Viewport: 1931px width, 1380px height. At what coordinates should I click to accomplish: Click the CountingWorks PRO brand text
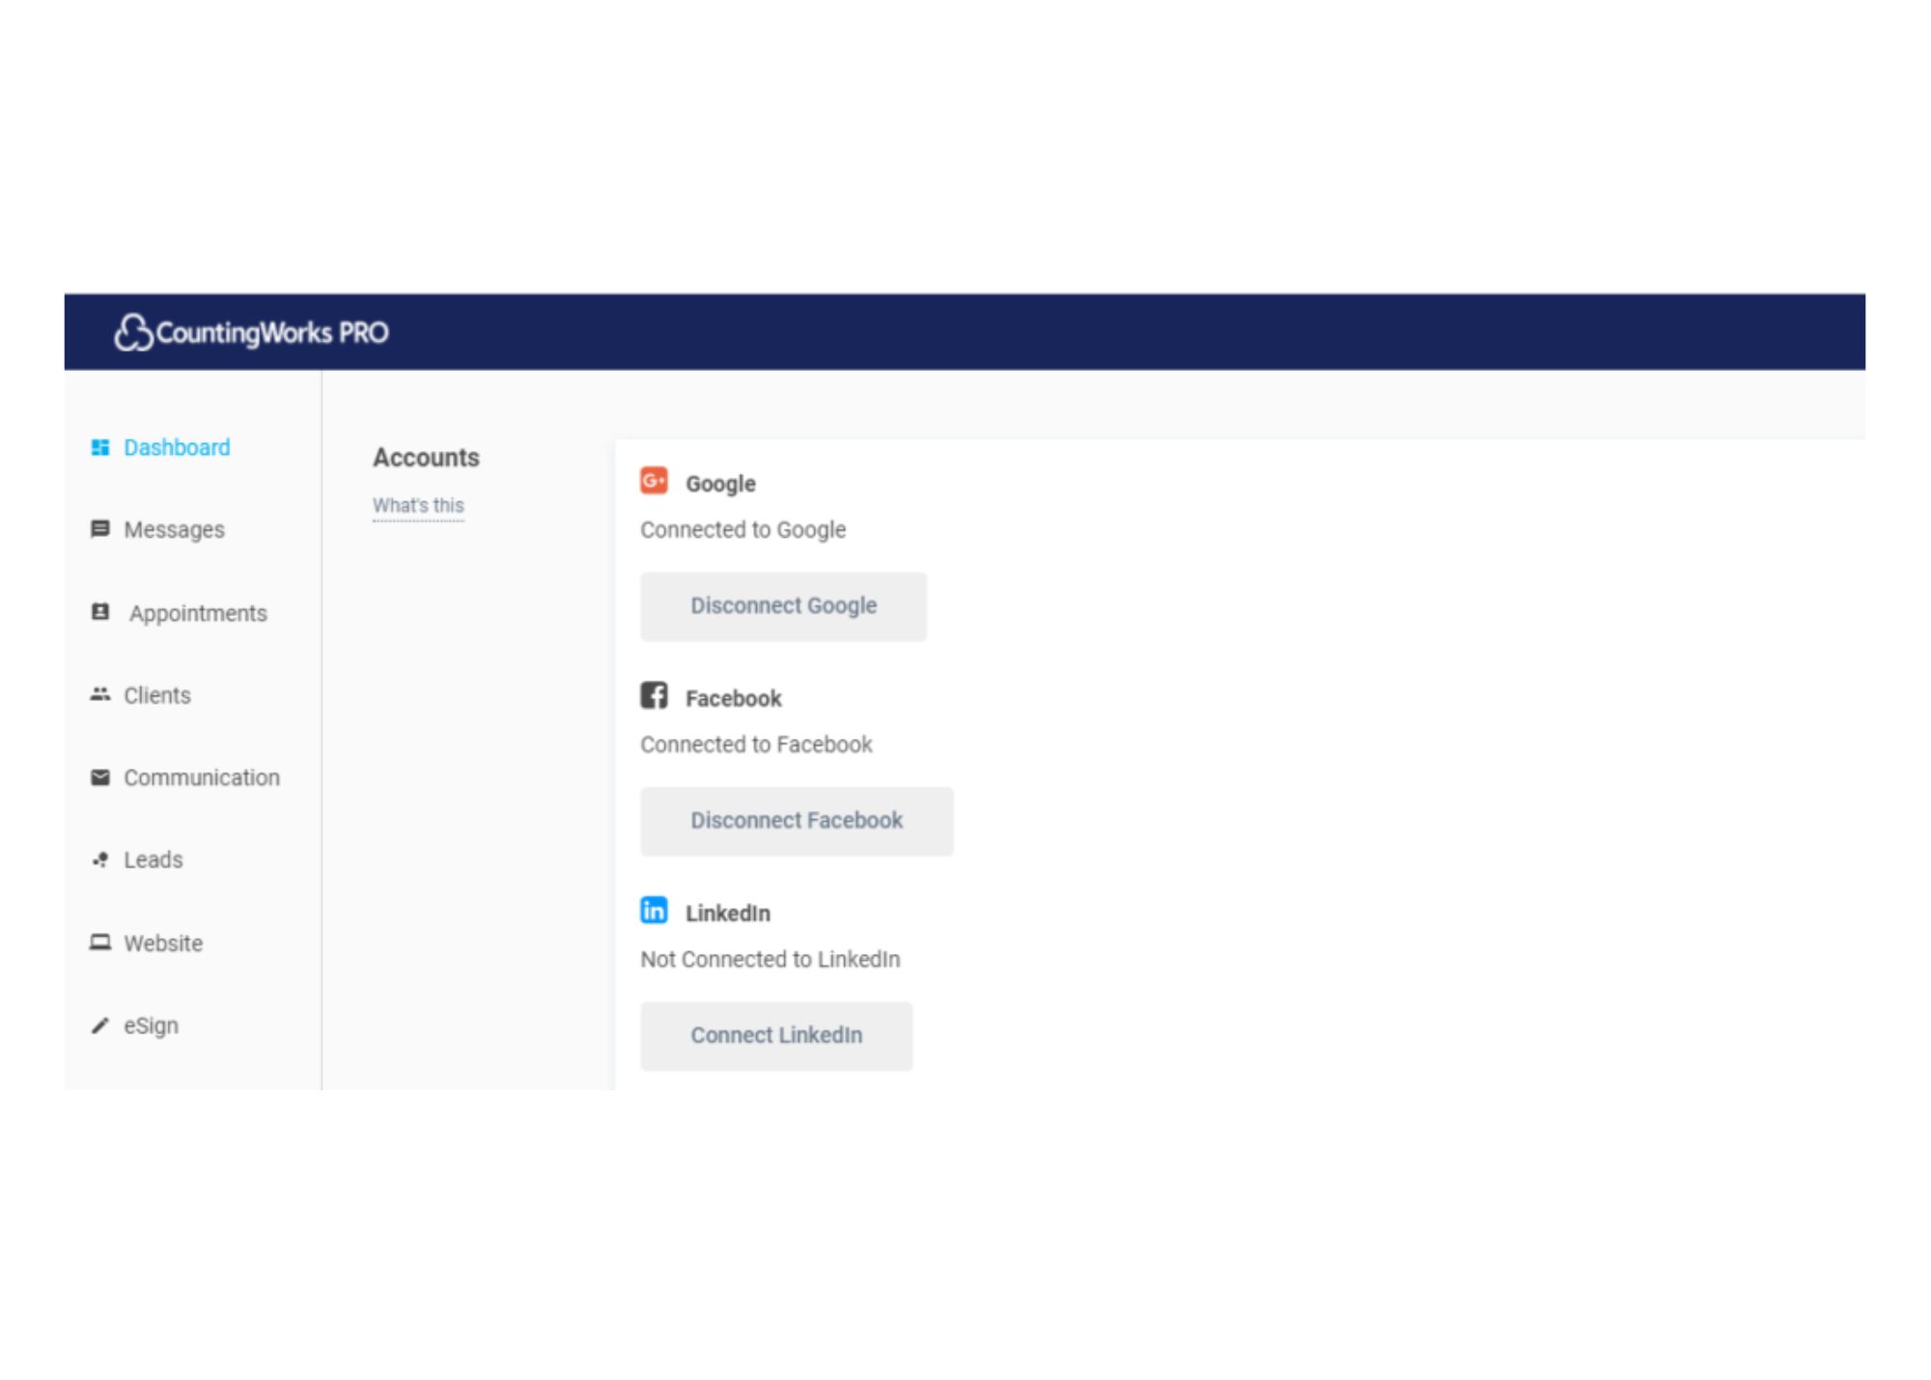[272, 333]
